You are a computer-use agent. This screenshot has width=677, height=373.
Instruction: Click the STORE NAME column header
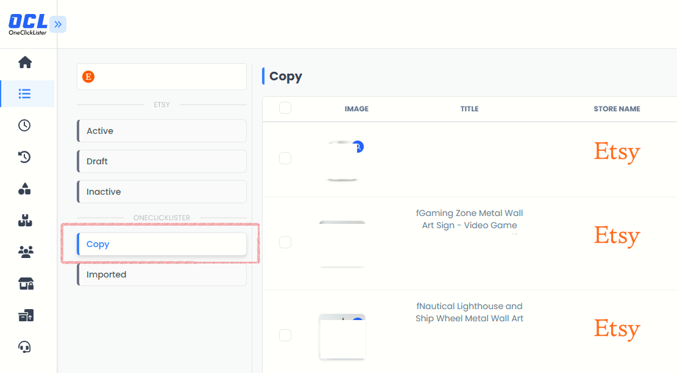tap(617, 109)
